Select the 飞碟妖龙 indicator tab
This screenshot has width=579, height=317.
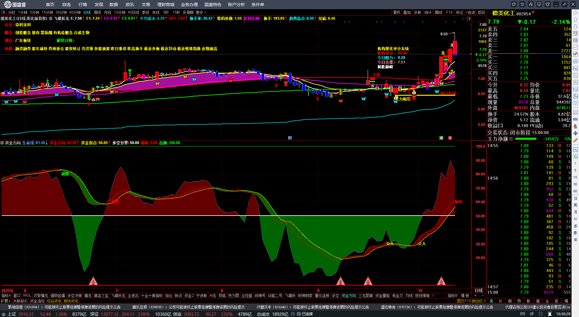[118, 296]
